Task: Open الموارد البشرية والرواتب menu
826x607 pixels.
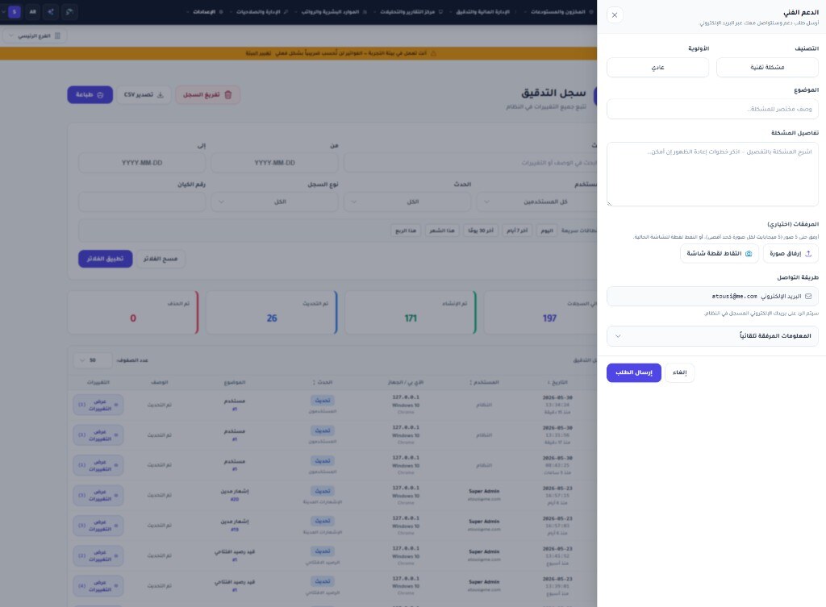Action: coord(330,11)
